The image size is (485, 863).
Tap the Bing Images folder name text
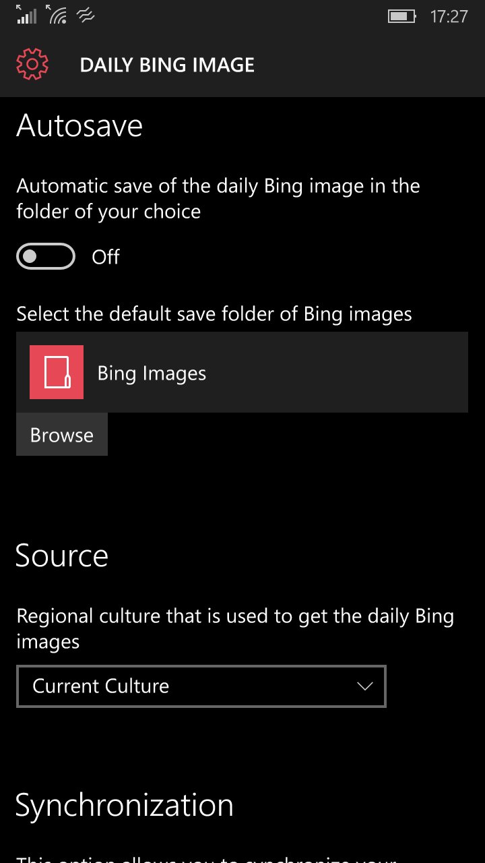(x=152, y=374)
